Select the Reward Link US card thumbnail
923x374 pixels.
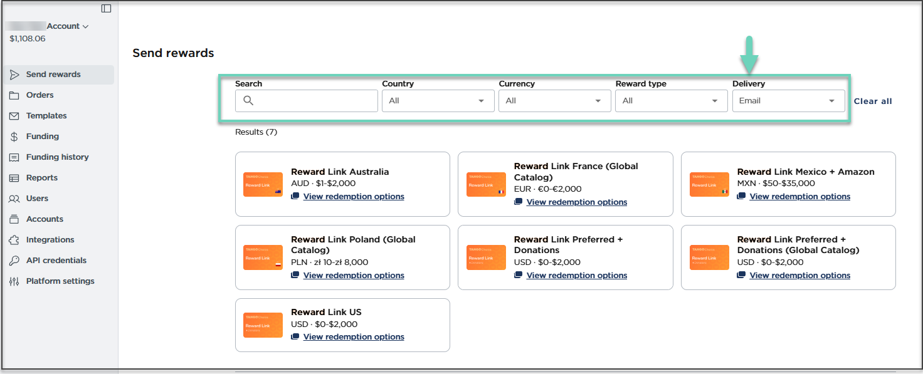[x=263, y=325]
